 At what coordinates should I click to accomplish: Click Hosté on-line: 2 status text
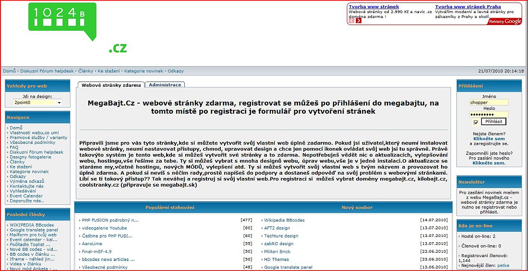tap(478, 236)
